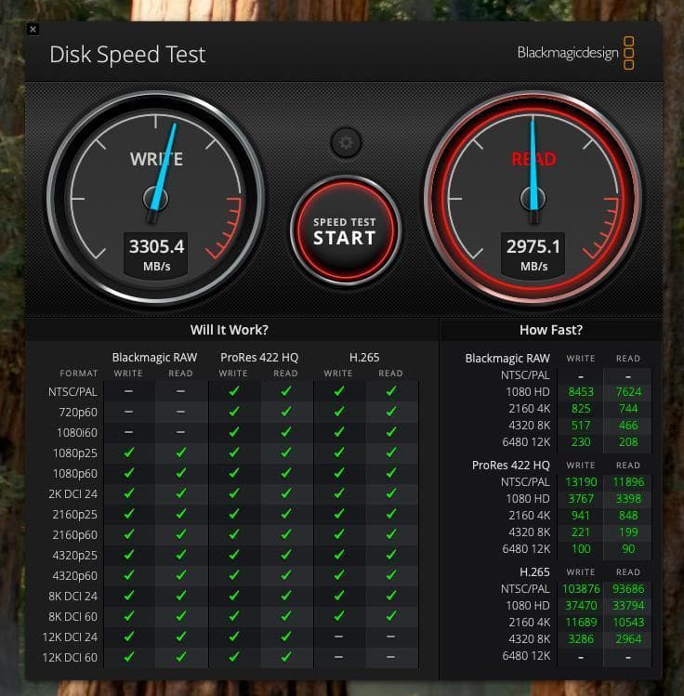Viewport: 684px width, 696px height.
Task: Click ProRes 4320 8K write value 221
Action: (581, 532)
